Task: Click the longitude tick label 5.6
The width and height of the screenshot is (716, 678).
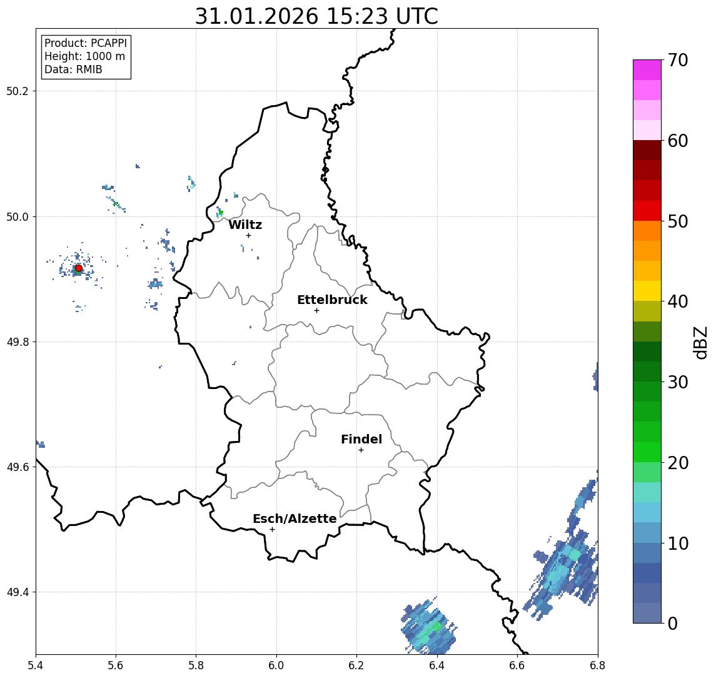Action: coord(116,665)
